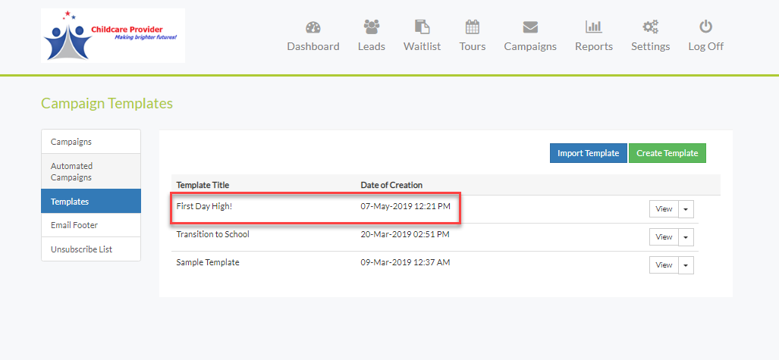Click the Template Title column header
This screenshot has height=360, width=779.
click(x=203, y=185)
